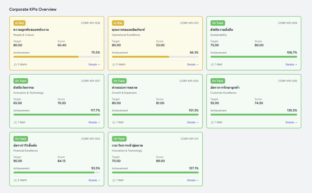312x193 pixels.
Task: Click the 66.3% achievement progress bar
Action: click(155, 57)
